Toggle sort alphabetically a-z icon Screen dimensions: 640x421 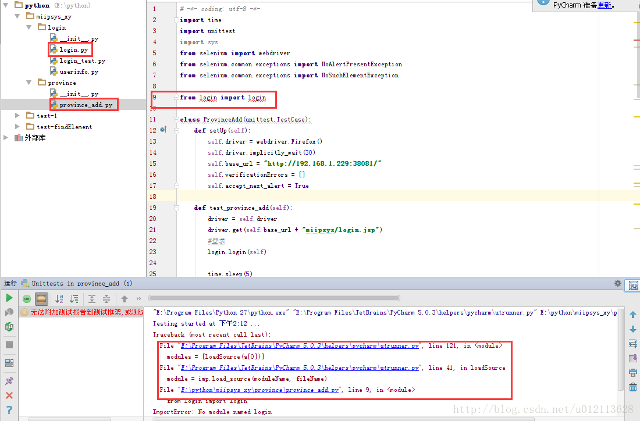click(59, 299)
